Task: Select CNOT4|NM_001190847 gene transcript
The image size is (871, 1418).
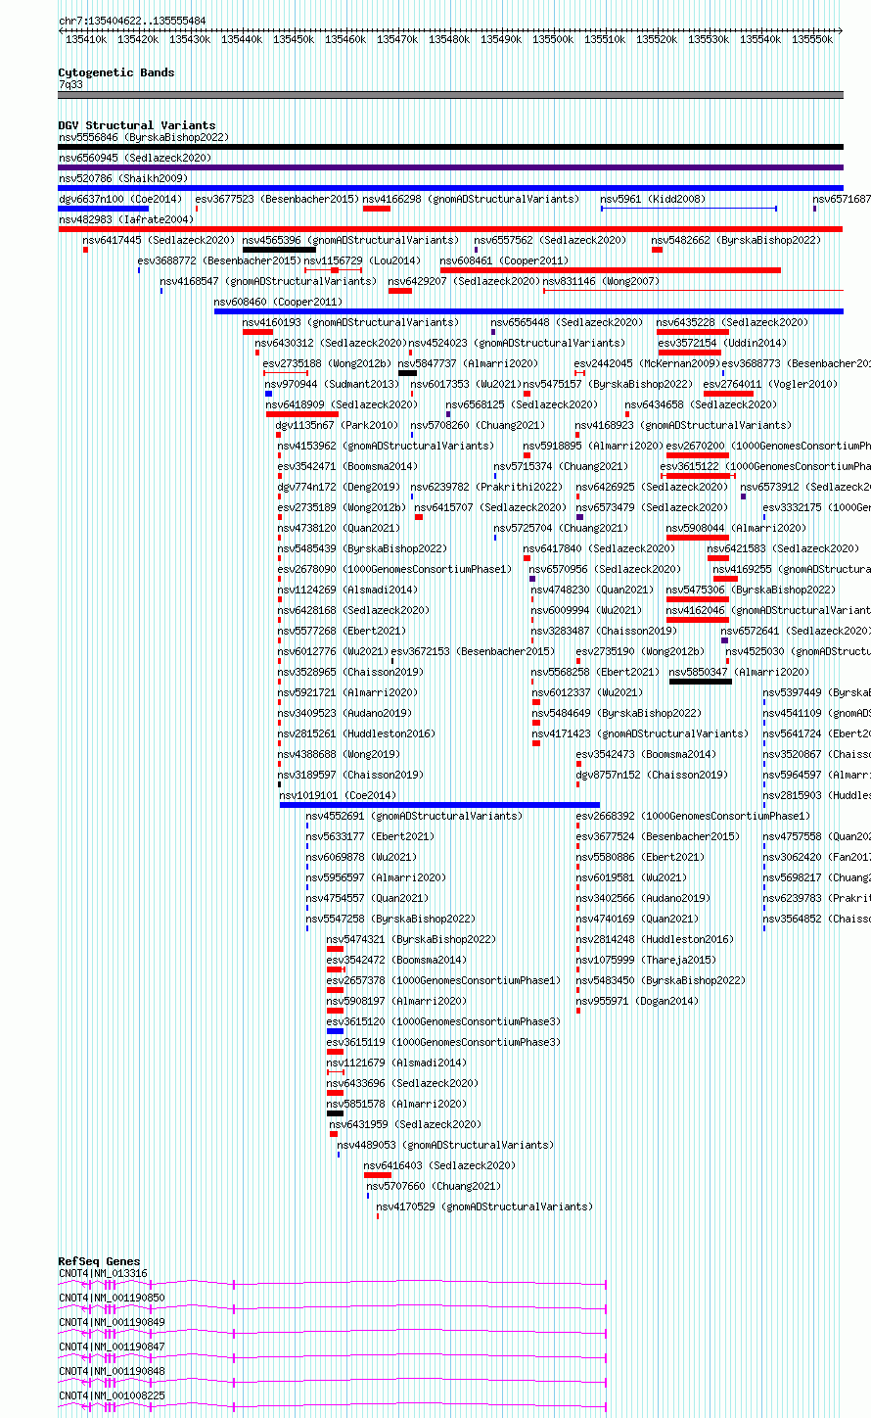Action: 333,1355
